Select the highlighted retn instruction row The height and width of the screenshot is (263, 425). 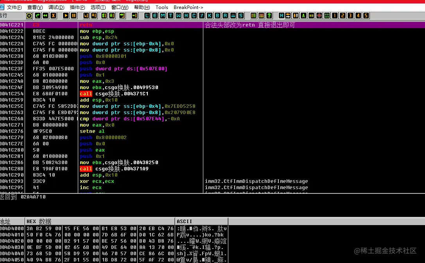(213, 25)
